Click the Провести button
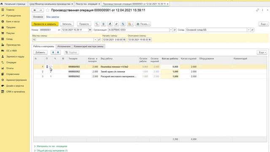 [84, 24]
